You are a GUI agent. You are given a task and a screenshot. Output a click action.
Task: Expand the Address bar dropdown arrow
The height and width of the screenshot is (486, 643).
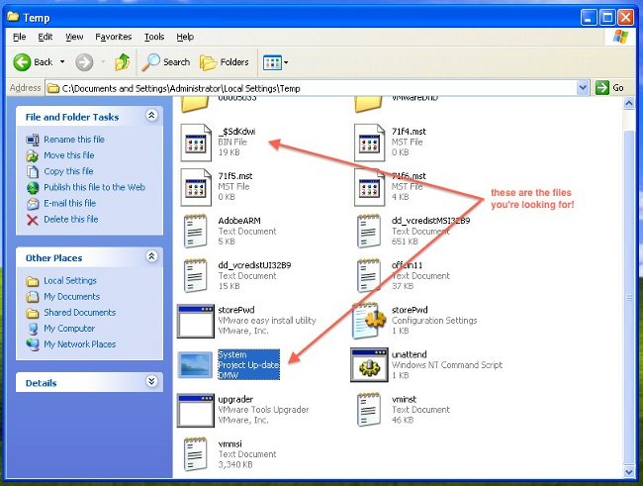coord(583,88)
